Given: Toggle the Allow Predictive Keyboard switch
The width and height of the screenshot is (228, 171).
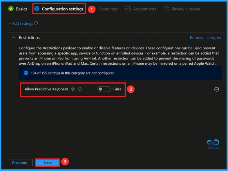Looking at the screenshot, I should [x=104, y=89].
